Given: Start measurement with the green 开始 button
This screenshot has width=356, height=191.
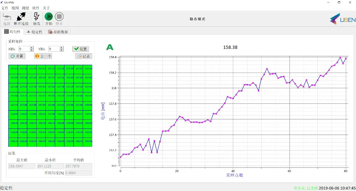Looking at the screenshot, I should (48, 17).
